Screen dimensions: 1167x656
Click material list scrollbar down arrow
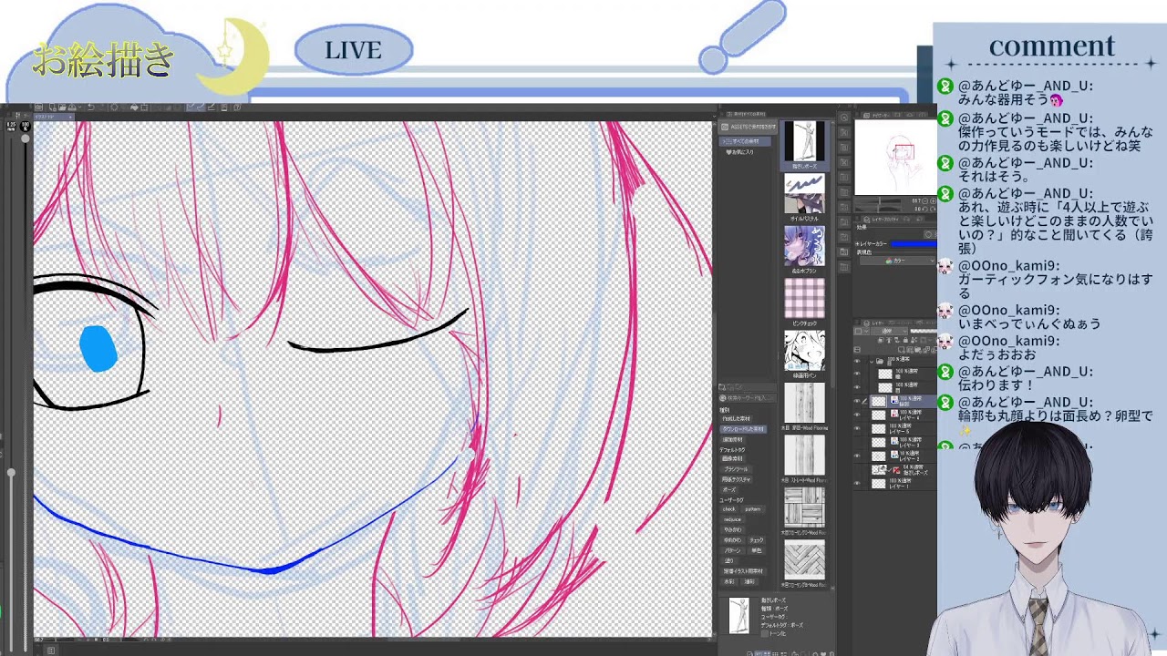tap(831, 587)
